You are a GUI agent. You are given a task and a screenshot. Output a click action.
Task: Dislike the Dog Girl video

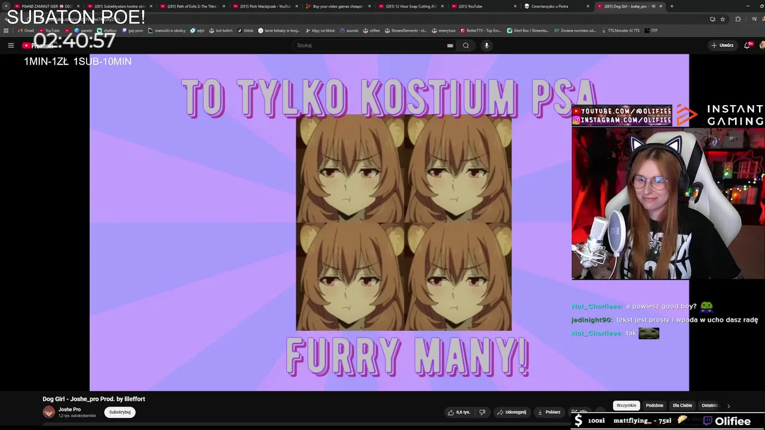(x=482, y=412)
